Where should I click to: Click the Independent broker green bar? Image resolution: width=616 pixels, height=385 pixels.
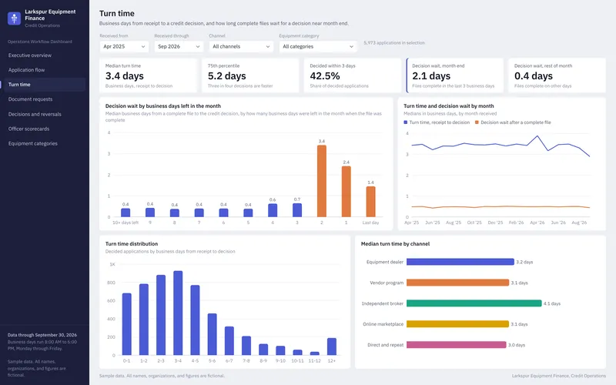tap(474, 303)
